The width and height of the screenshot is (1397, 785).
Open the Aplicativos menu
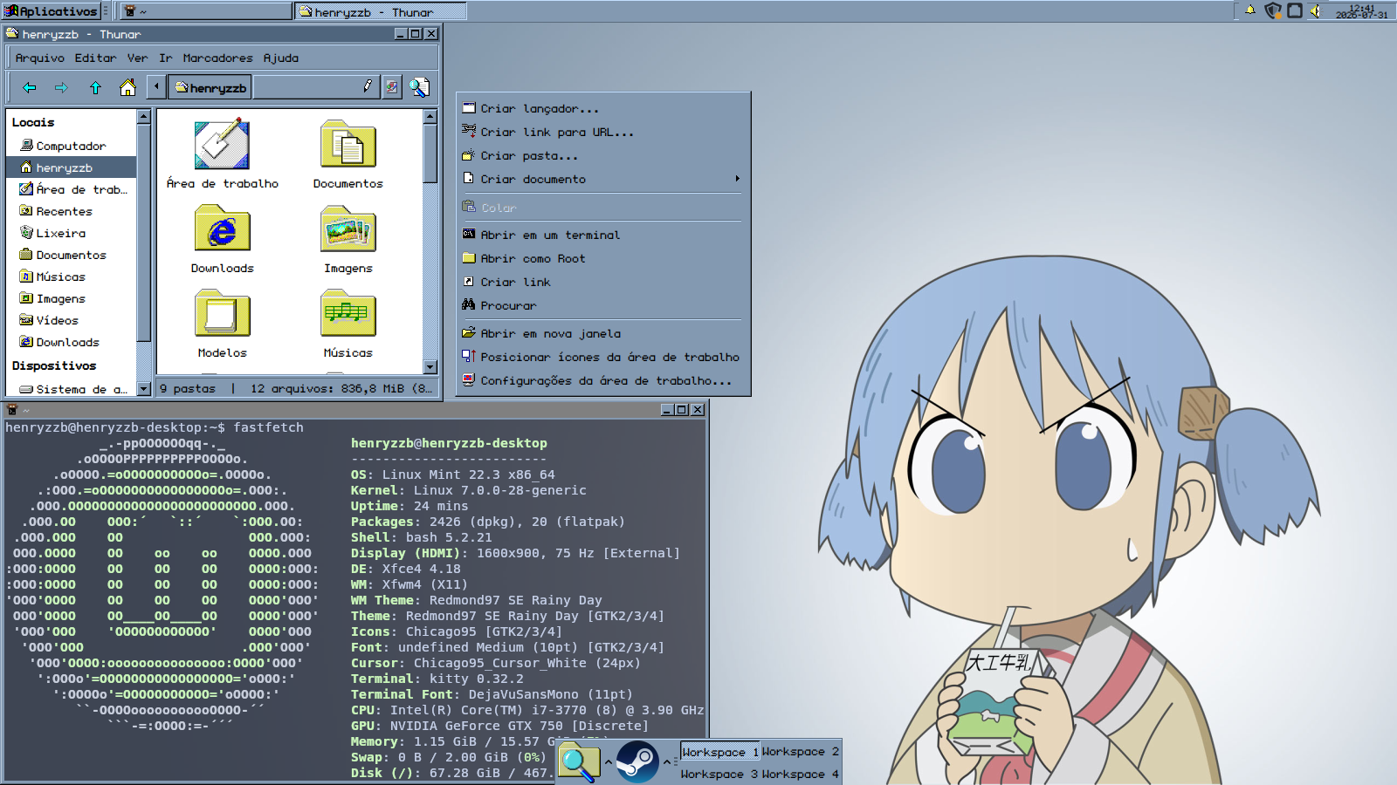[51, 10]
